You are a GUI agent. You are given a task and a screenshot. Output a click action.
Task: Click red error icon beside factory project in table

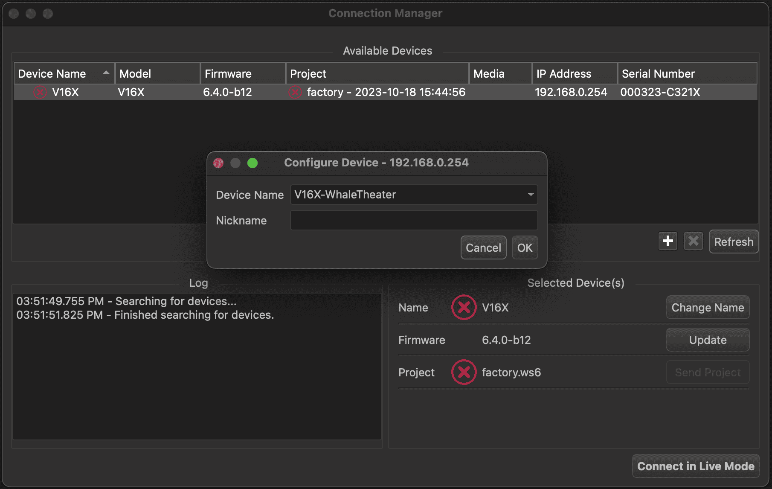tap(295, 92)
